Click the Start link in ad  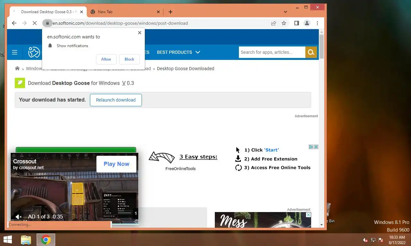point(271,150)
